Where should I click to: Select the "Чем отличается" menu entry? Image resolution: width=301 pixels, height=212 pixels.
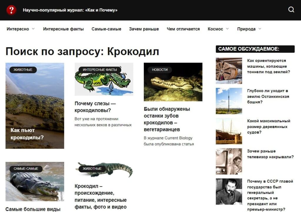click(x=183, y=29)
